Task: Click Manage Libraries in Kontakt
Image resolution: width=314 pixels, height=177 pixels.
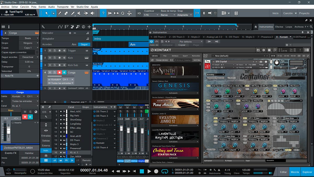Action: 161,60
